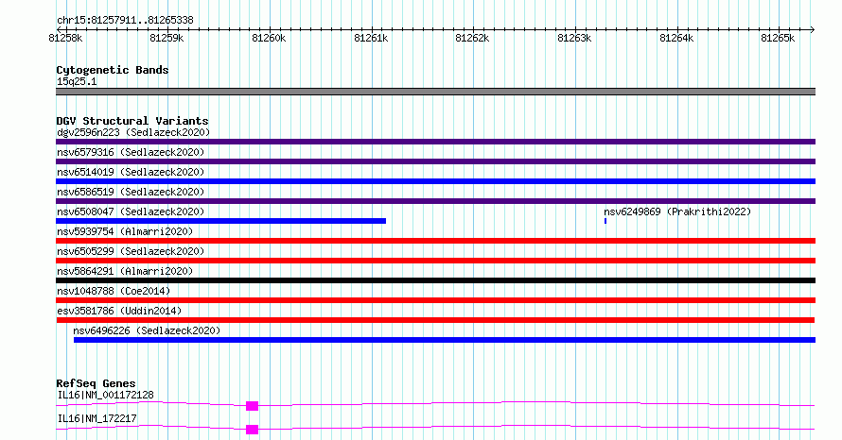The width and height of the screenshot is (842, 440).
Task: Select the purple nsv6579316 variant bar
Action: (x=435, y=161)
